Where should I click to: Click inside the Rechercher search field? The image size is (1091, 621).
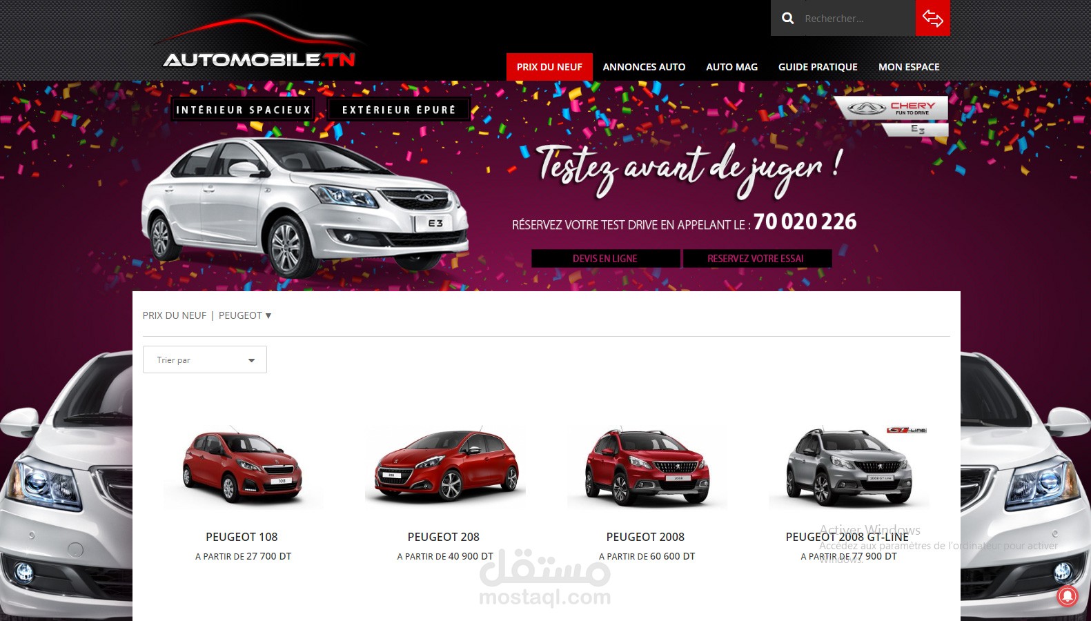pos(856,19)
